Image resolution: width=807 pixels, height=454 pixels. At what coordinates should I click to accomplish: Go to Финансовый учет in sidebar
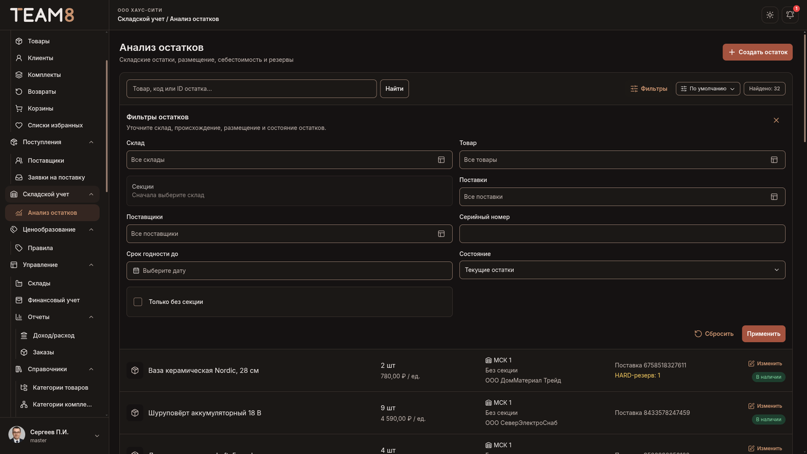pos(53,300)
